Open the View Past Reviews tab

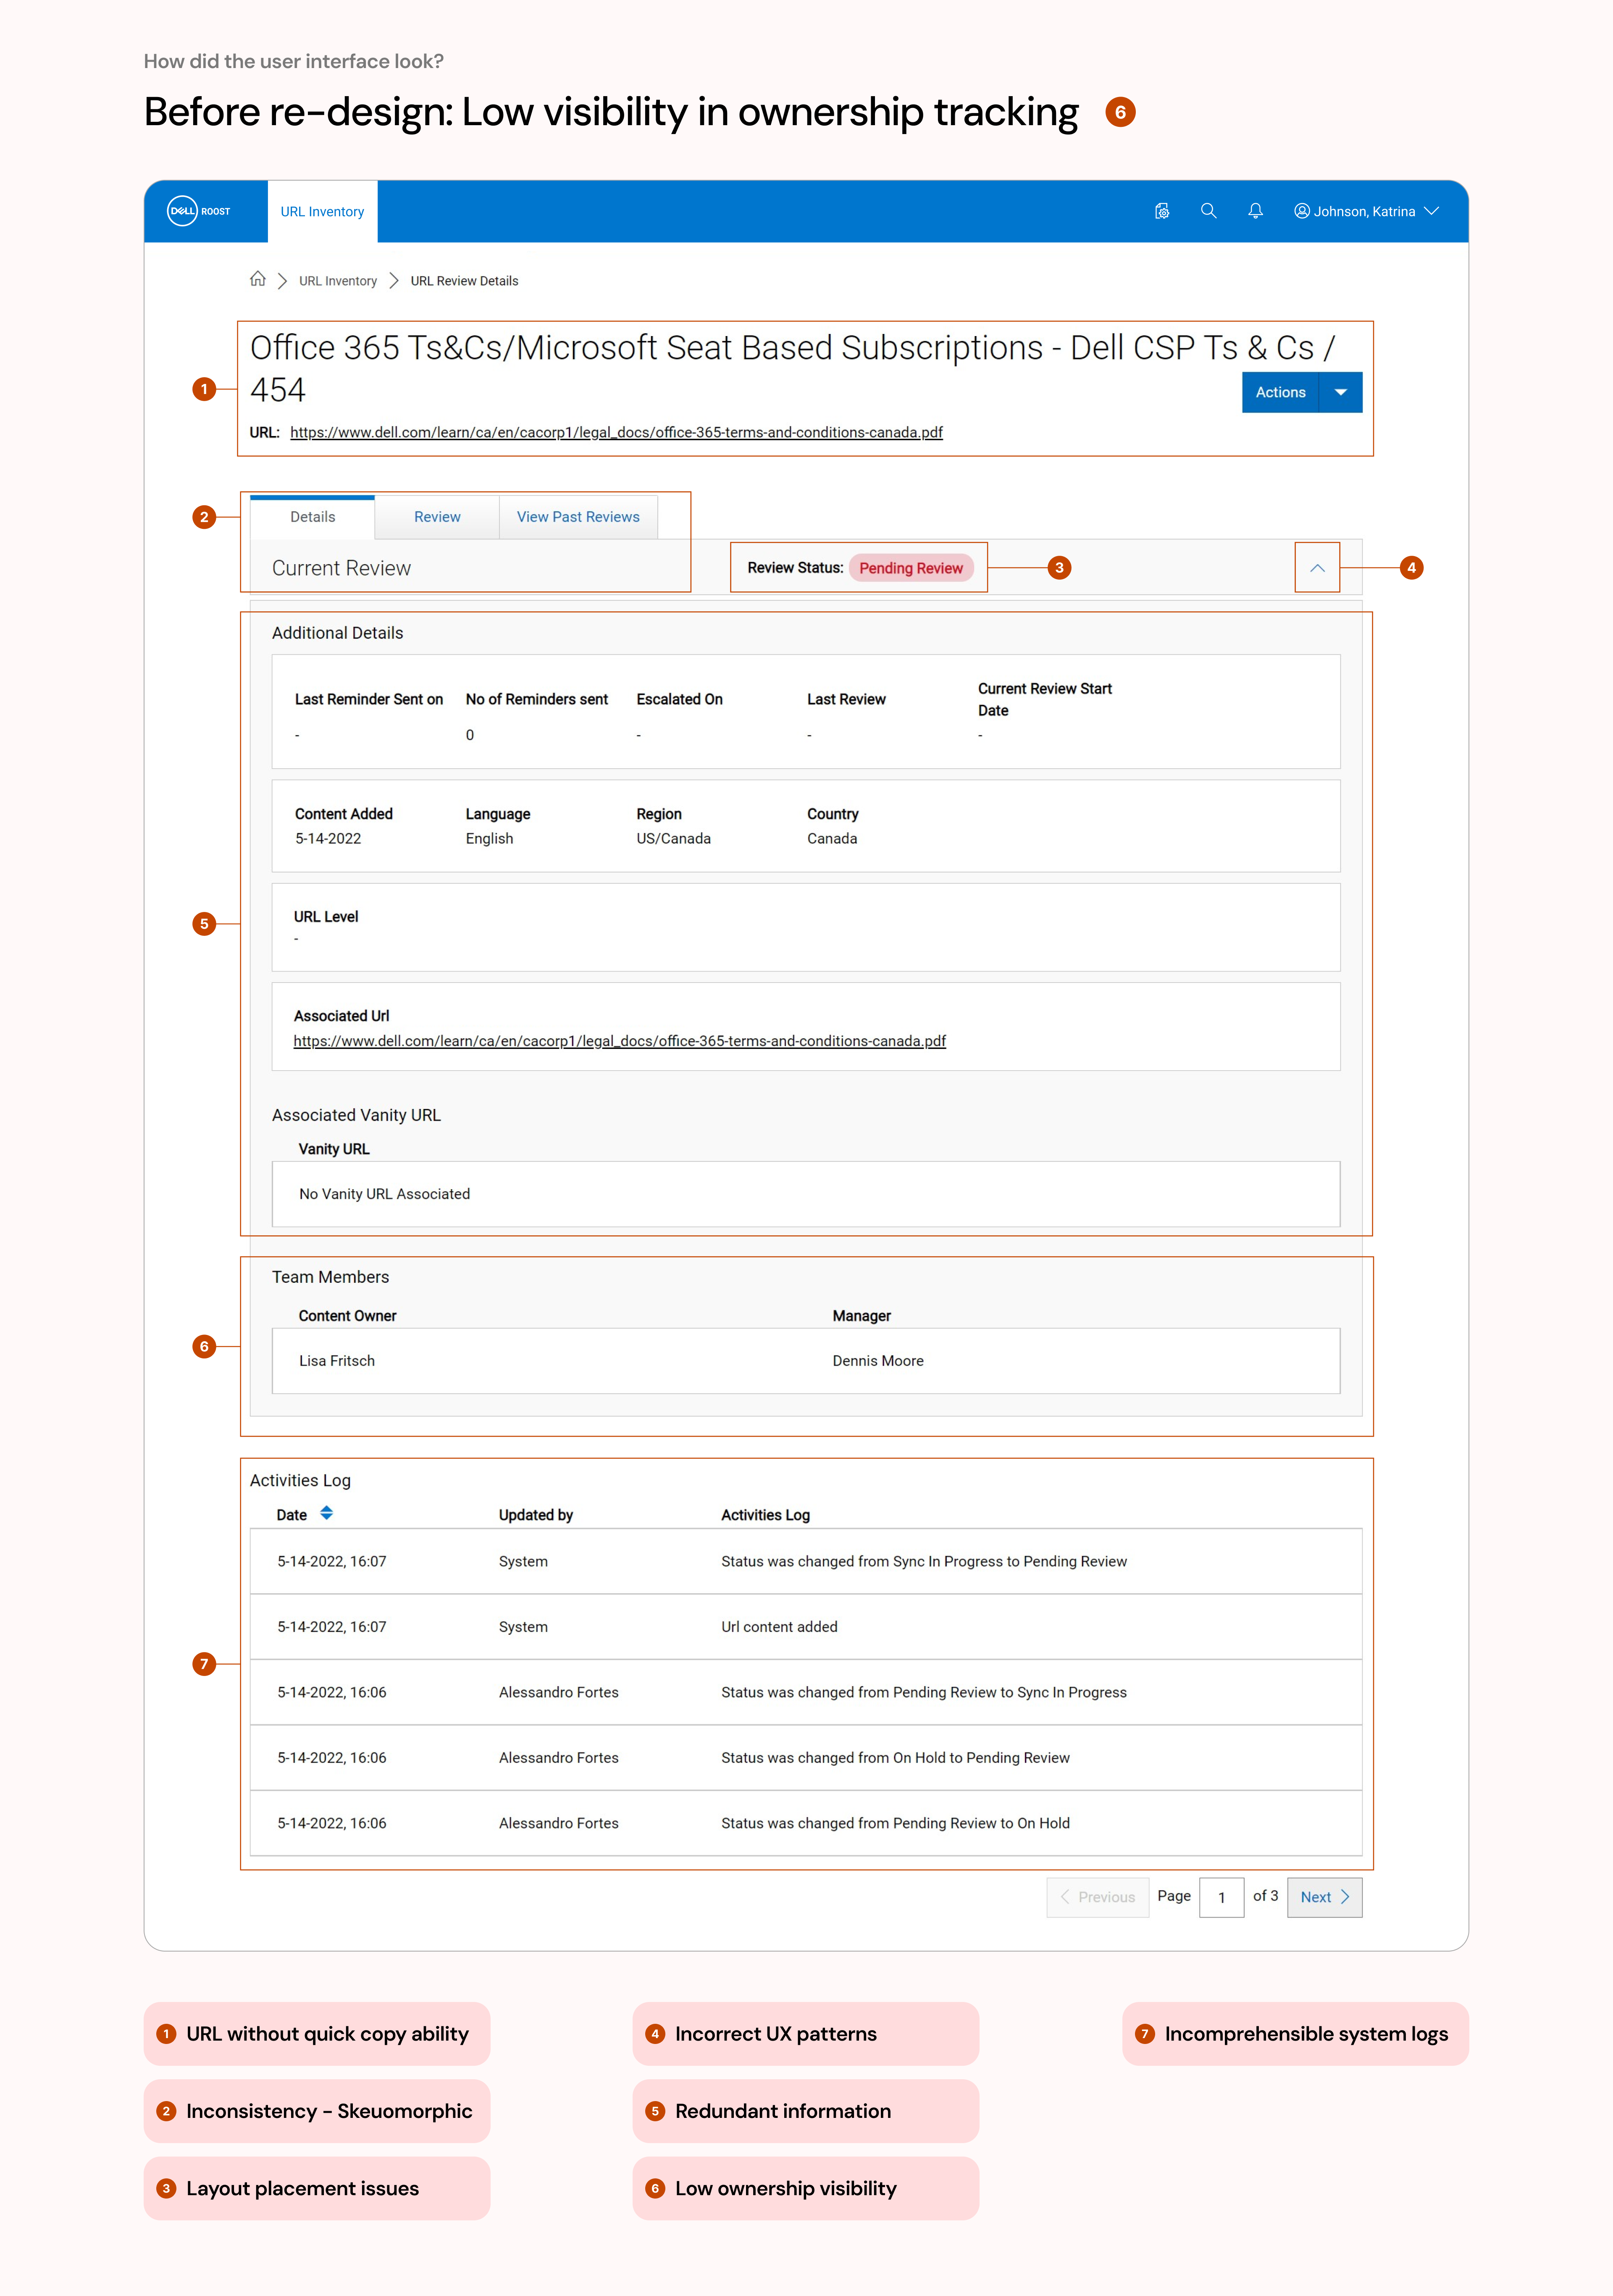(578, 517)
